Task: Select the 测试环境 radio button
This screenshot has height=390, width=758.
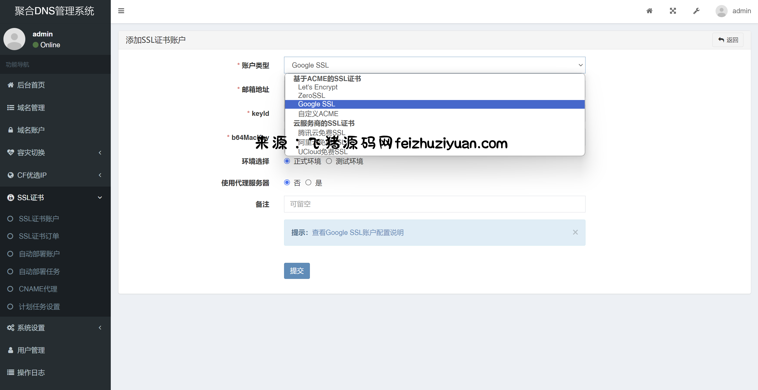Action: point(329,161)
